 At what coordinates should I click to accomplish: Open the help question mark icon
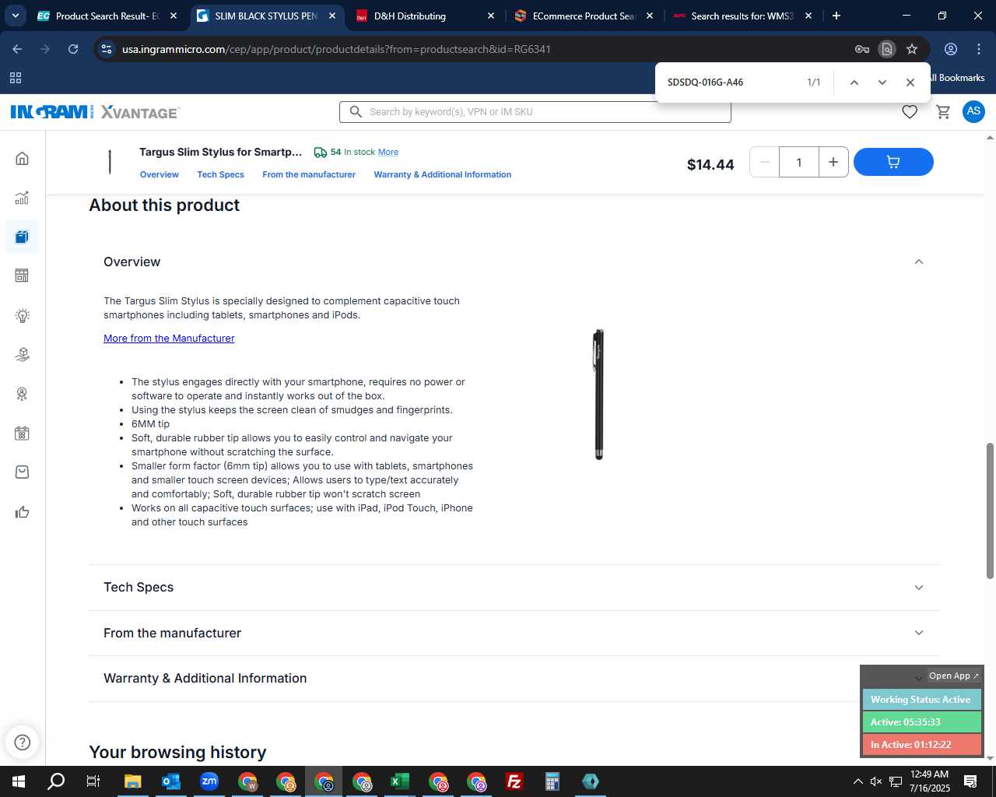pos(23,742)
